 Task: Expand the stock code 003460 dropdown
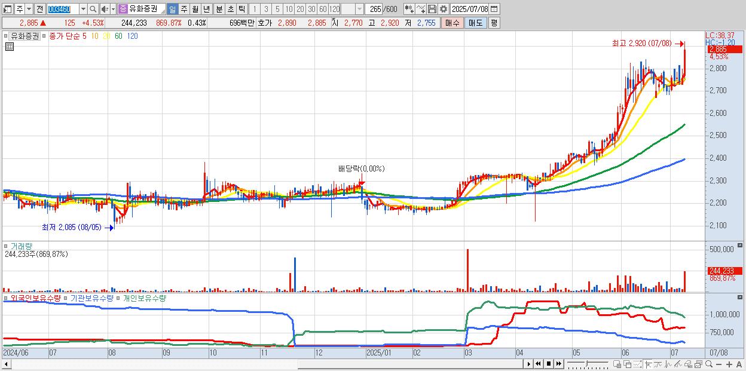coord(83,9)
